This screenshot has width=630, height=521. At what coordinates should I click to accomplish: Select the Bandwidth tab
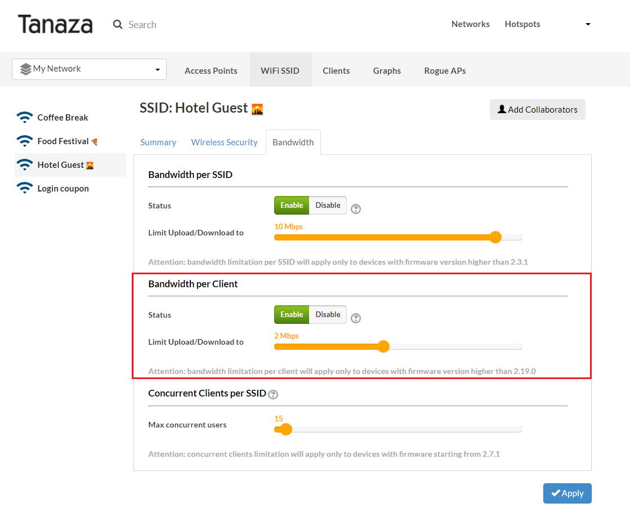(293, 143)
